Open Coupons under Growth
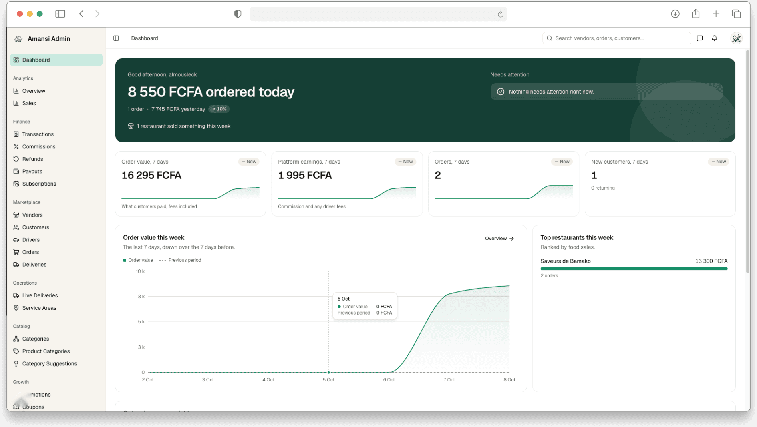Viewport: 757px width, 427px height. [x=56, y=407]
